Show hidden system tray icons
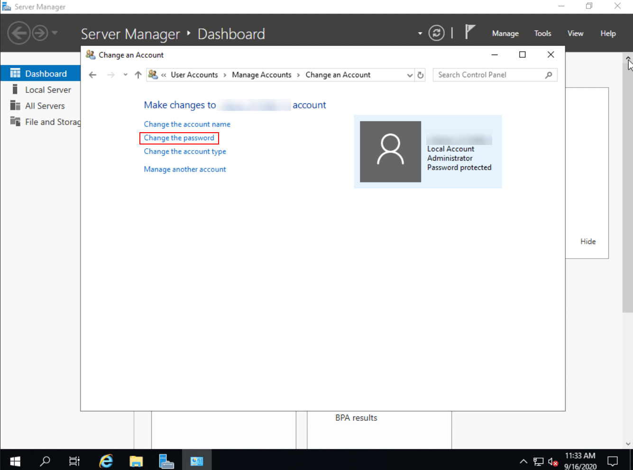 pyautogui.click(x=523, y=461)
